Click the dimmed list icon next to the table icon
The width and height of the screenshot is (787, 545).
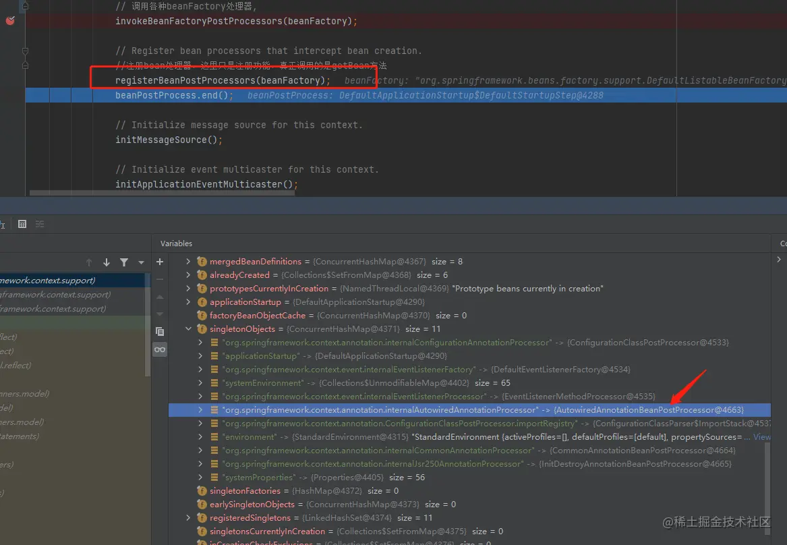tap(40, 224)
